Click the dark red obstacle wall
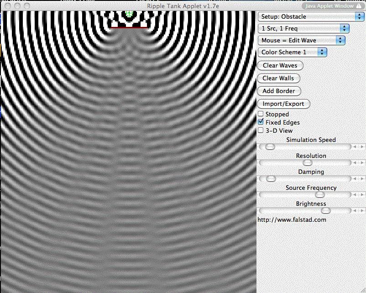Image resolution: width=366 pixels, height=293 pixels. [x=129, y=27]
